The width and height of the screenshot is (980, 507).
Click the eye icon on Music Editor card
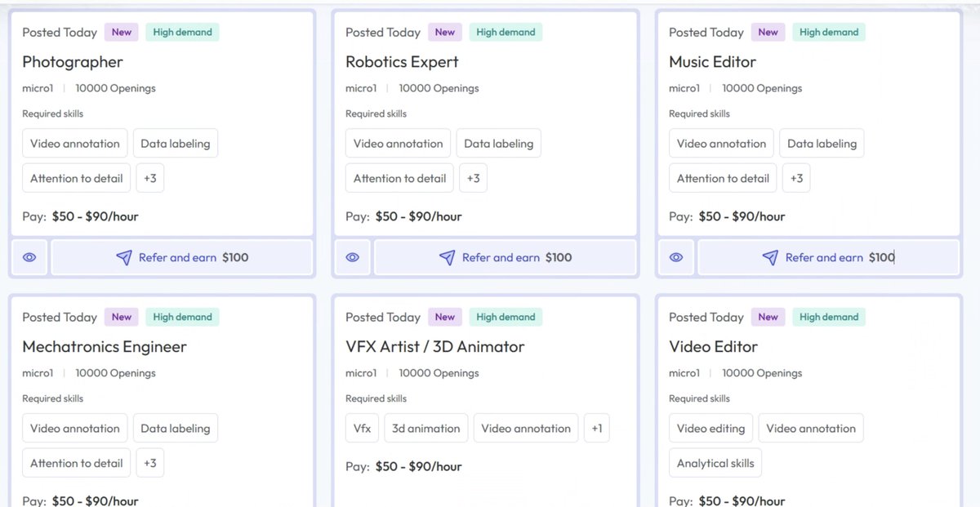[x=676, y=257]
